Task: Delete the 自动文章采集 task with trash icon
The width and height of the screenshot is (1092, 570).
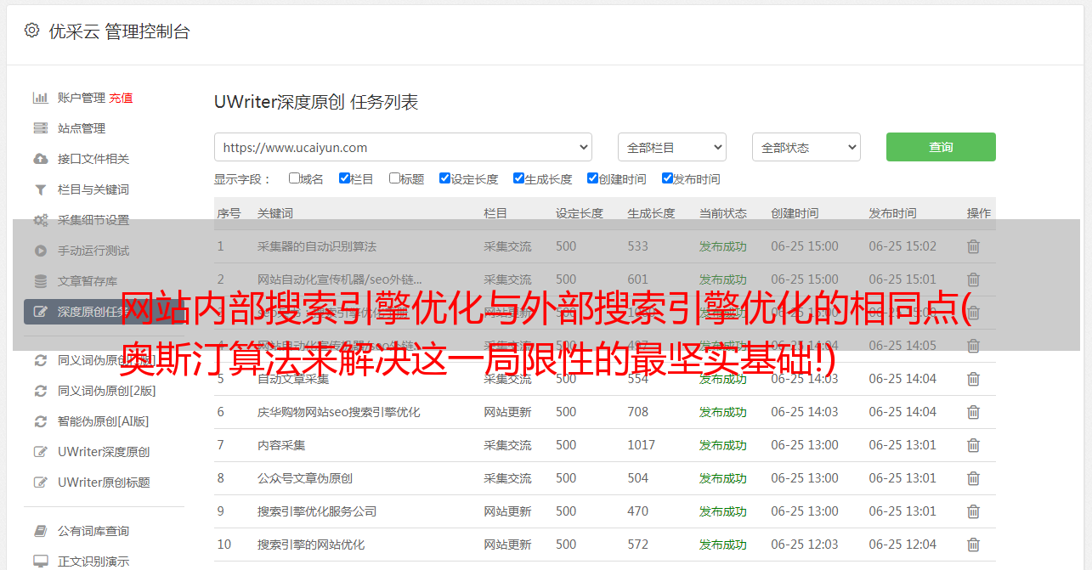Action: [974, 379]
